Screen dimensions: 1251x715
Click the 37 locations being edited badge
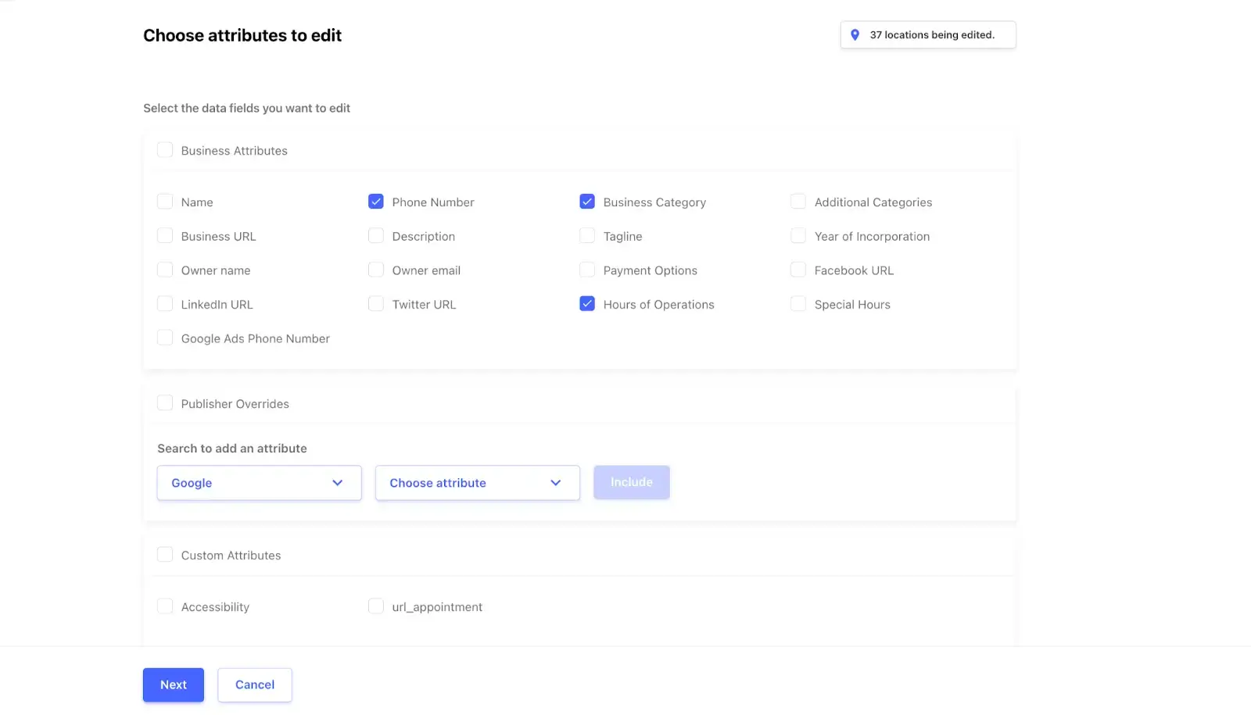[x=928, y=35]
